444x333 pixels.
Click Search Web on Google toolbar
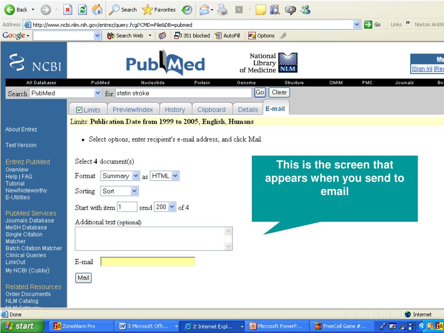click(125, 36)
